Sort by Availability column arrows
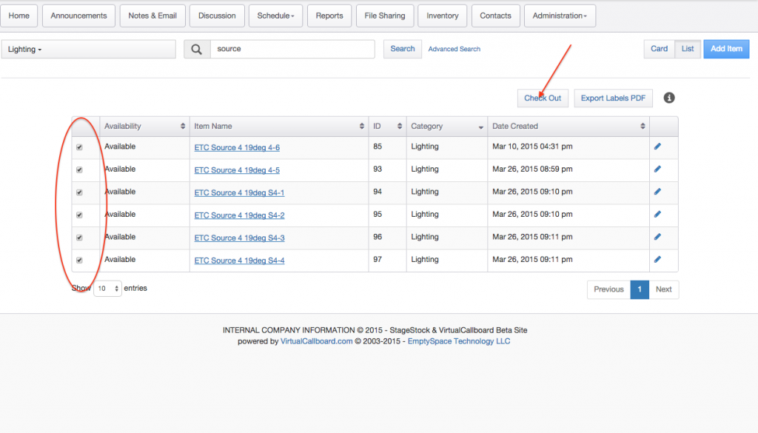The width and height of the screenshot is (758, 433). (183, 126)
